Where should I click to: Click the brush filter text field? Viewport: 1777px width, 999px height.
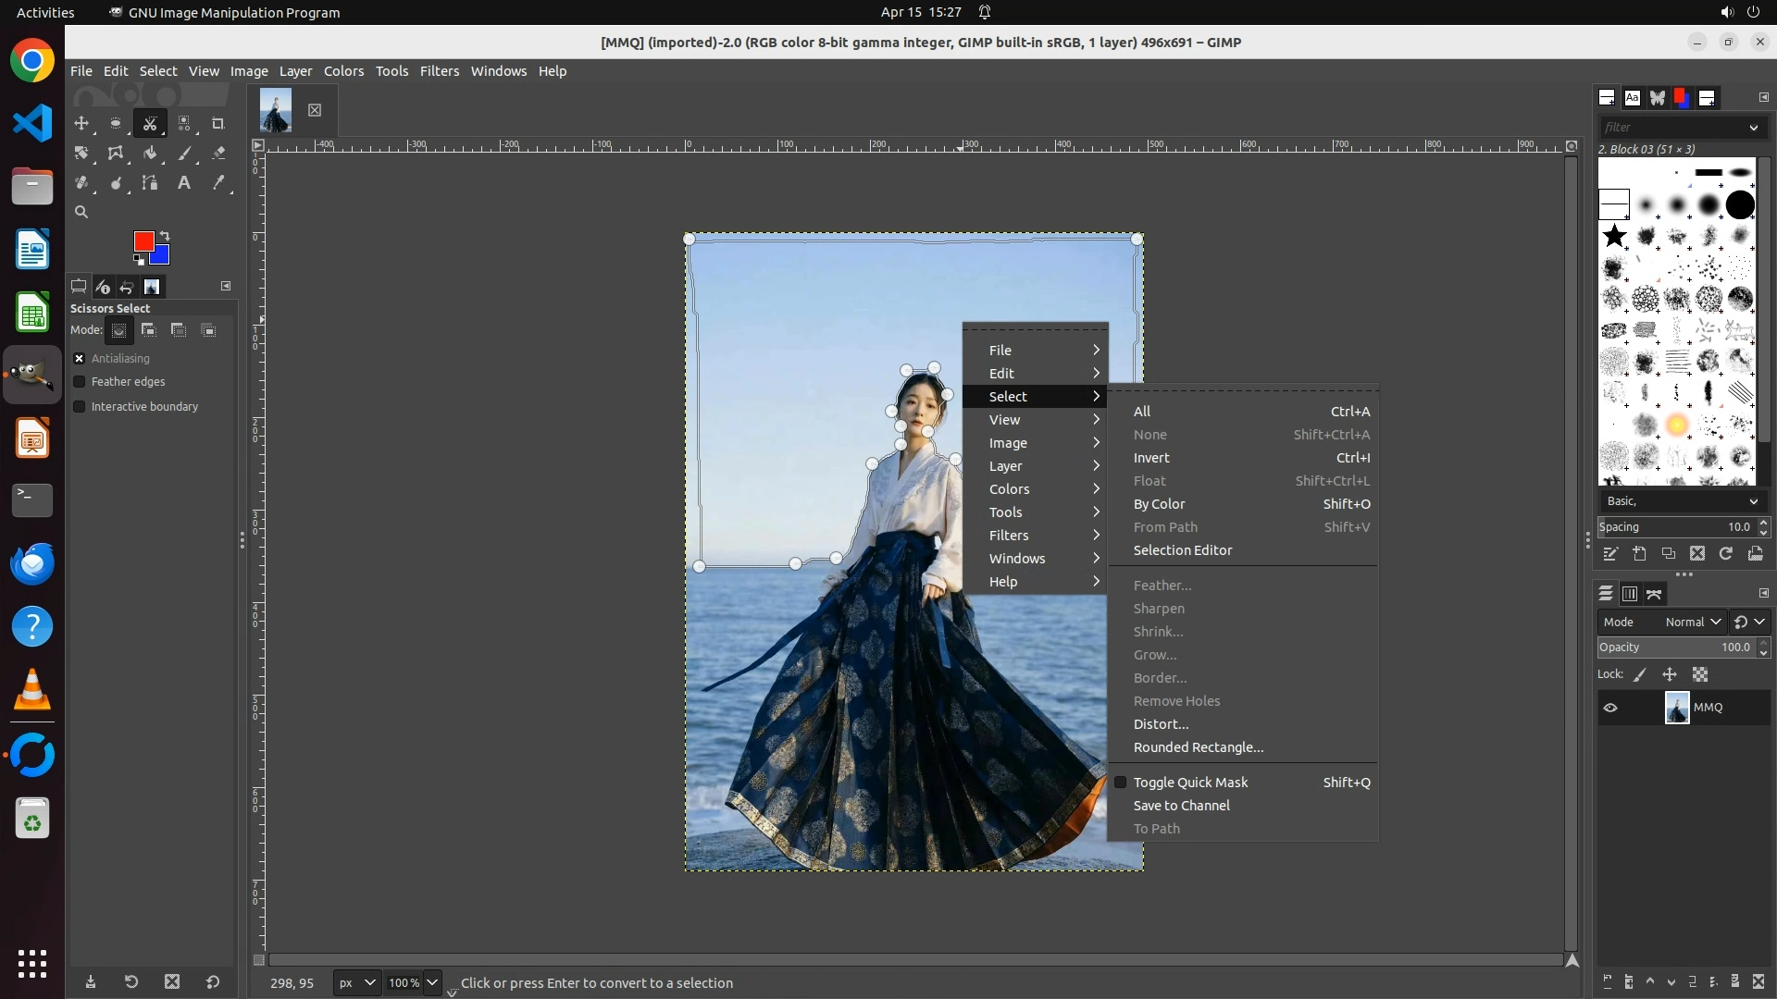1671,127
